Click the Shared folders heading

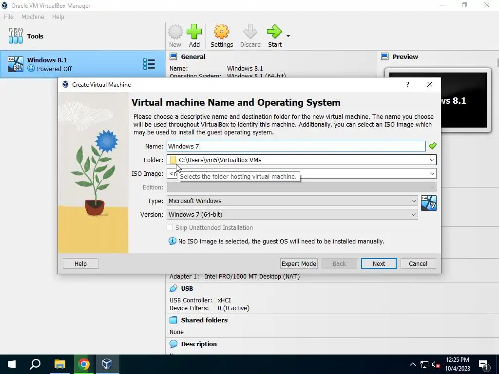tap(204, 320)
